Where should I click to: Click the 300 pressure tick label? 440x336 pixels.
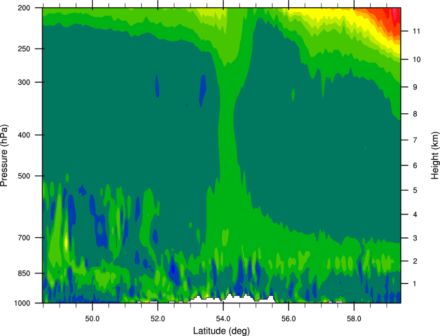(x=24, y=82)
